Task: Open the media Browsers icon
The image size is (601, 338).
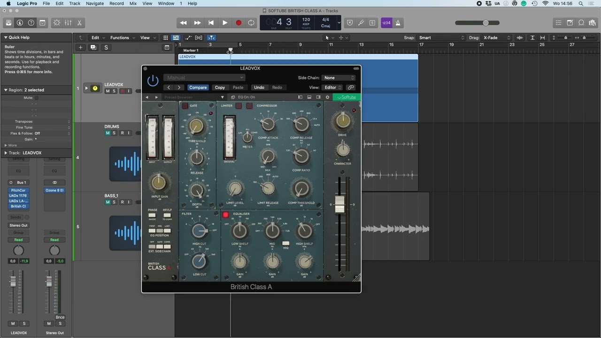Action: 593,23
